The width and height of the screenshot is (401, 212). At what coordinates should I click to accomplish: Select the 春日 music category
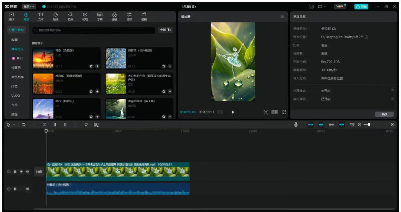coord(17,58)
